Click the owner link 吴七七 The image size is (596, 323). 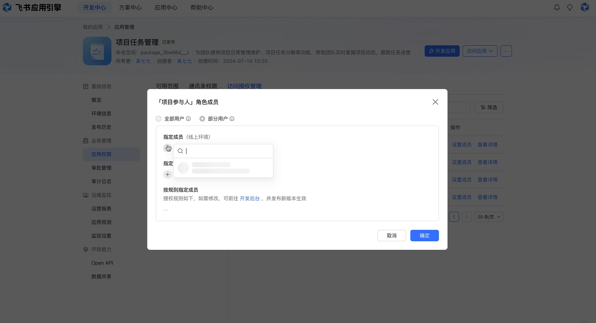[x=143, y=61]
